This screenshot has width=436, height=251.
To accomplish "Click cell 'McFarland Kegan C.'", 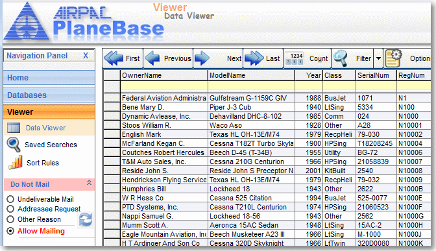I will point(164,143).
